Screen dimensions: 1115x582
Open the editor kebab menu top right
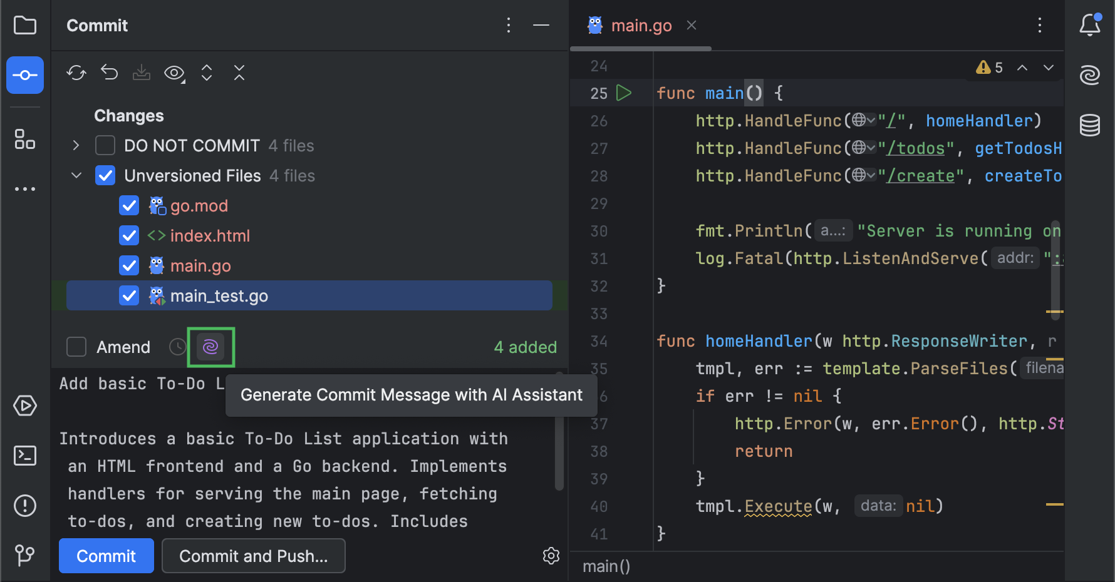pos(1040,25)
